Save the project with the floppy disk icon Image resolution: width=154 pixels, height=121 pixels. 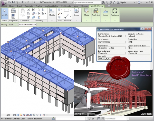(x=13, y=2)
